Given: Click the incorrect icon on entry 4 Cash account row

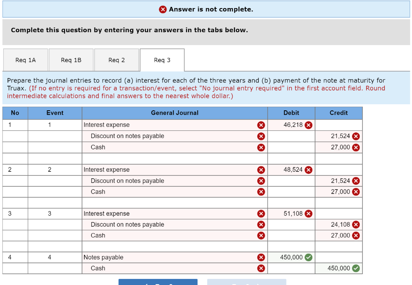Looking at the screenshot, I should (x=261, y=268).
